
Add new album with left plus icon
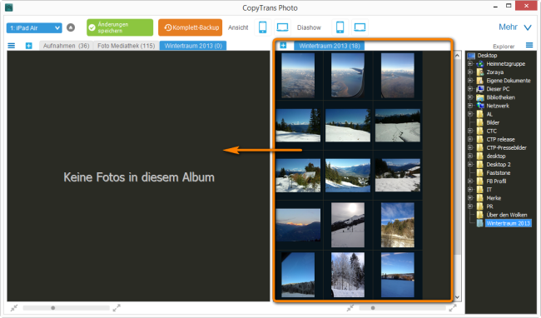29,46
